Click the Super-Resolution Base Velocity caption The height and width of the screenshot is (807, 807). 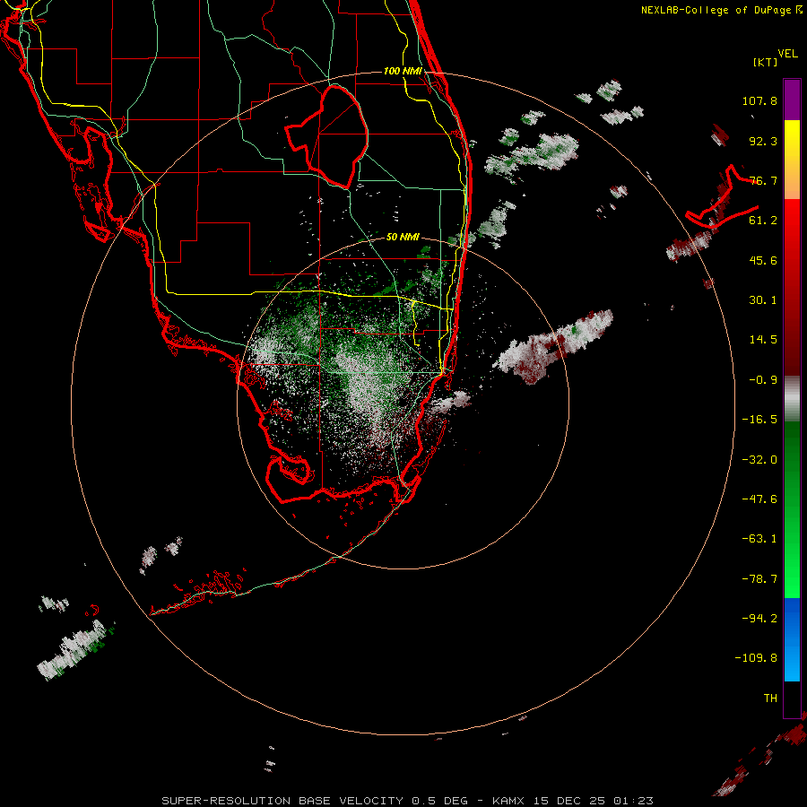pyautogui.click(x=407, y=801)
